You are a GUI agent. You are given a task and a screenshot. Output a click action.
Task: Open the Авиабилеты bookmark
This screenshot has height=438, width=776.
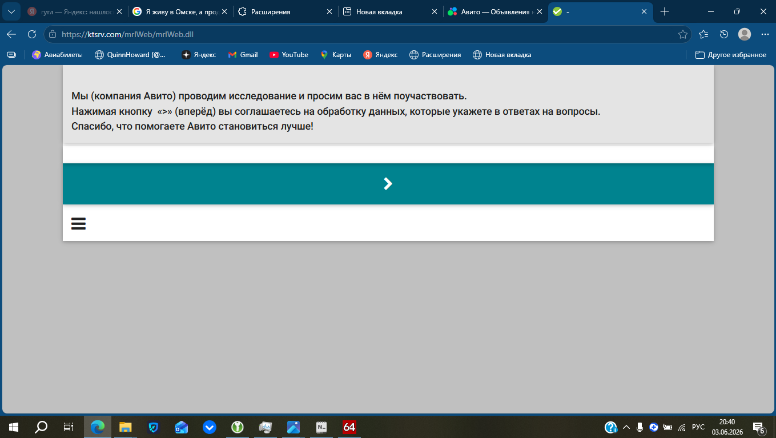[x=58, y=55]
